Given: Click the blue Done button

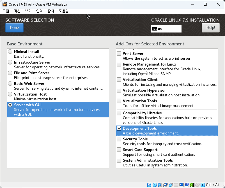Looking at the screenshot, I should [x=14, y=28].
